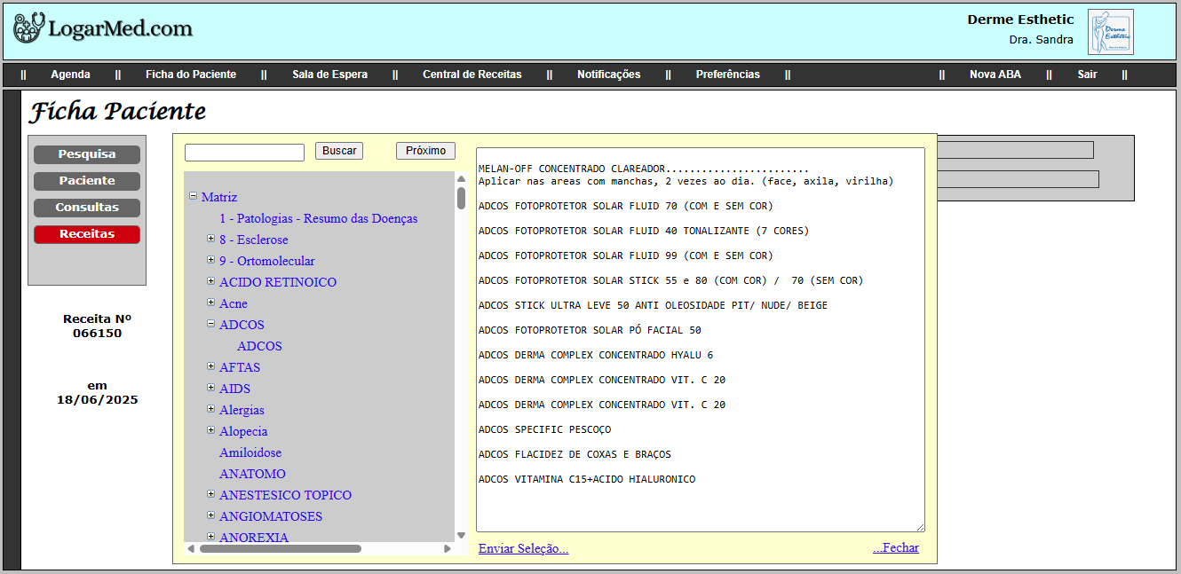The image size is (1181, 574).
Task: Select ANESTESICO TOPICO tree item
Action: click(x=286, y=495)
